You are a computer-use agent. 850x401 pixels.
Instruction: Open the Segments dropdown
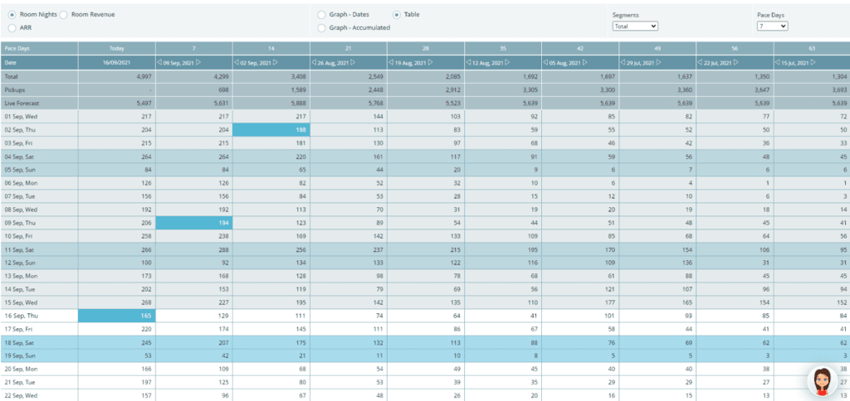pos(635,27)
